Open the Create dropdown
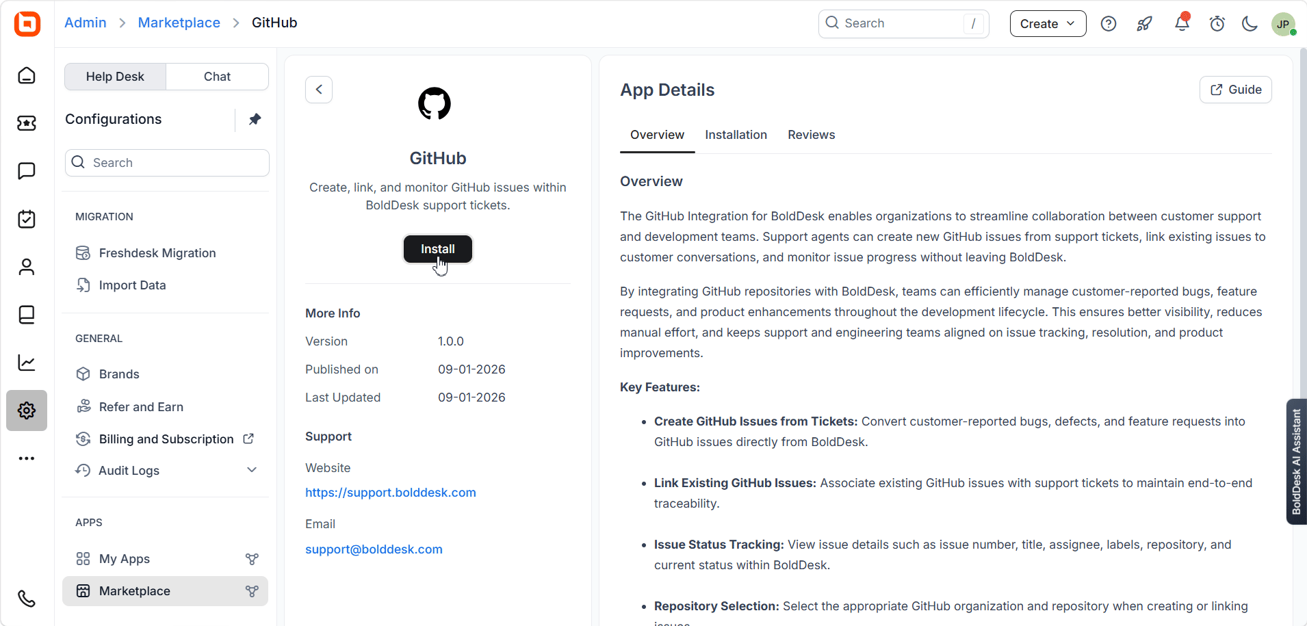1307x626 pixels. coord(1048,24)
